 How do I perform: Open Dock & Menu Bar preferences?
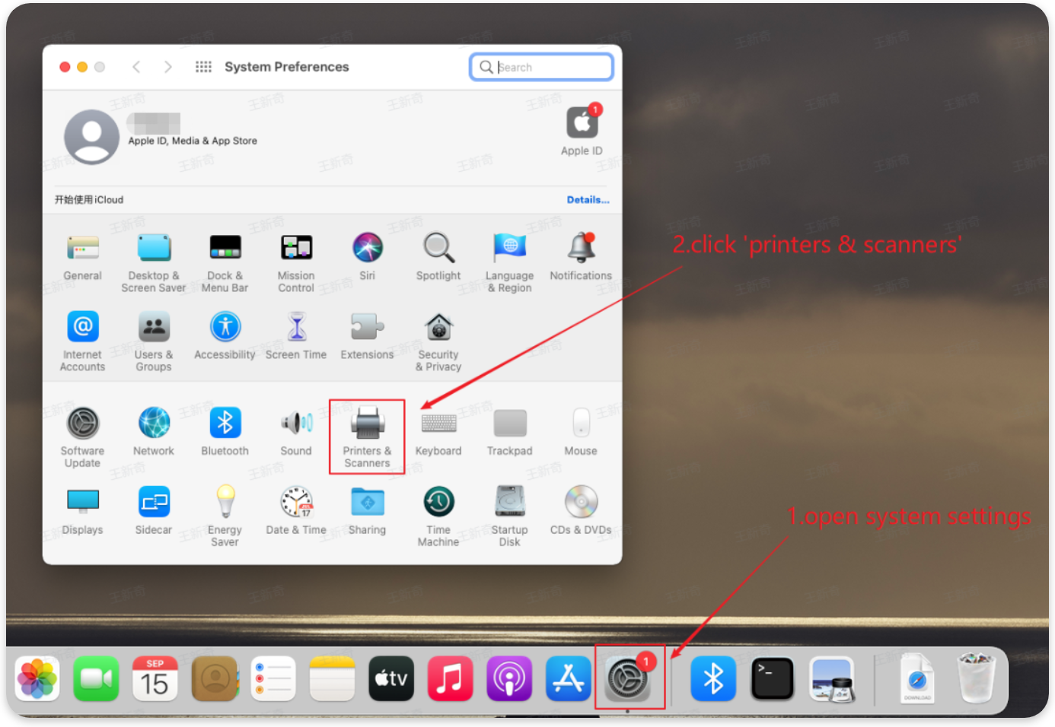(x=225, y=248)
